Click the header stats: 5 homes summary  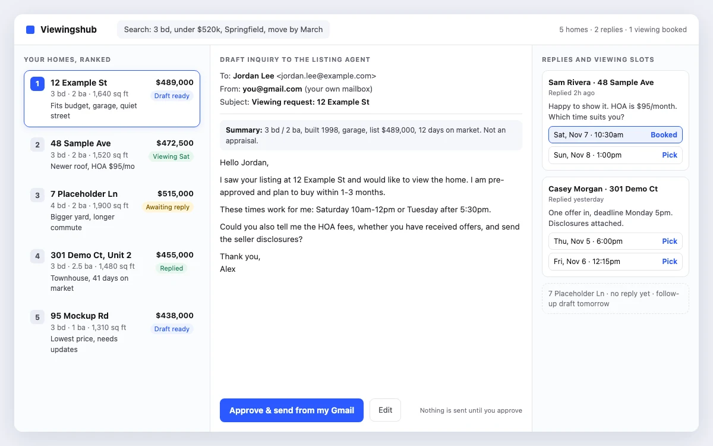pyautogui.click(x=623, y=30)
